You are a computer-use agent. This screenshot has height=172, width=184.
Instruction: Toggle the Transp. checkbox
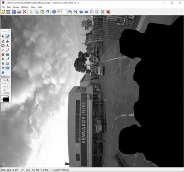coord(2,93)
